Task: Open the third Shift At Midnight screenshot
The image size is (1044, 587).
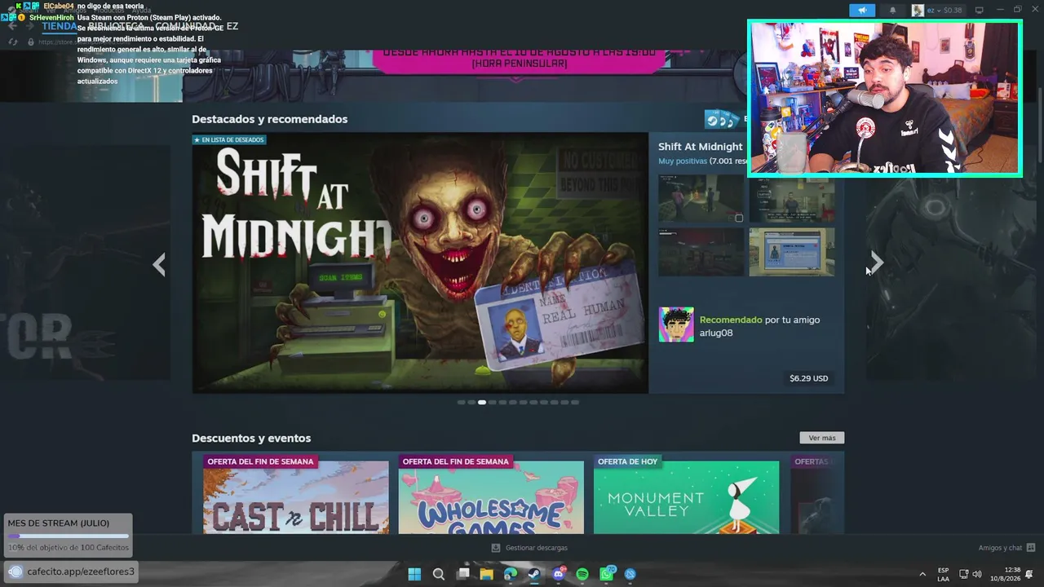Action: (x=701, y=252)
